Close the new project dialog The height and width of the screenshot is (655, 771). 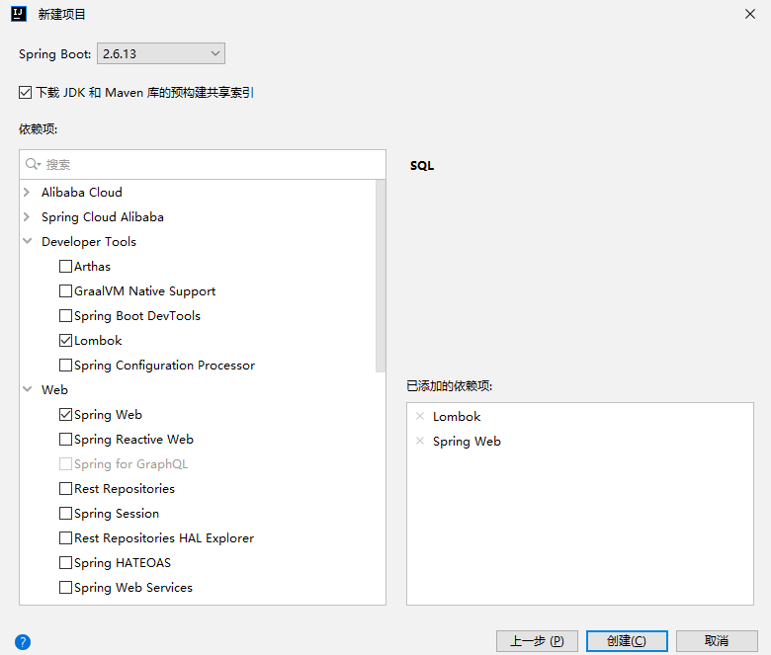click(x=750, y=14)
